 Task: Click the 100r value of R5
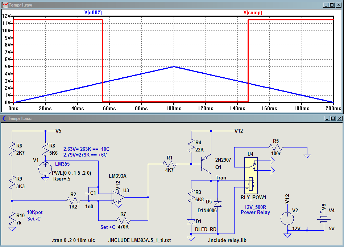pyautogui.click(x=276, y=153)
